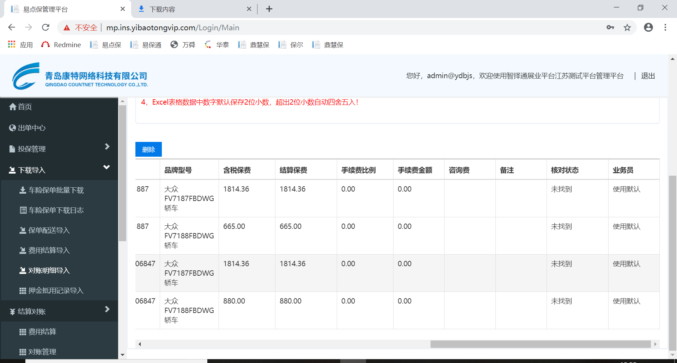Open the Apps grid bookmark icon
The image size is (677, 363).
(12, 45)
